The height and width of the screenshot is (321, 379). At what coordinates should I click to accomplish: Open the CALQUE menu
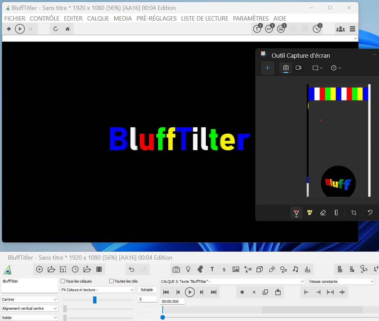click(98, 18)
